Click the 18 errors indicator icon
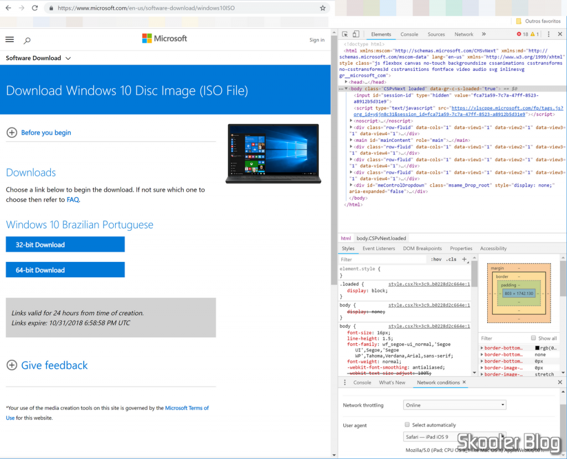The height and width of the screenshot is (459, 567). click(520, 34)
